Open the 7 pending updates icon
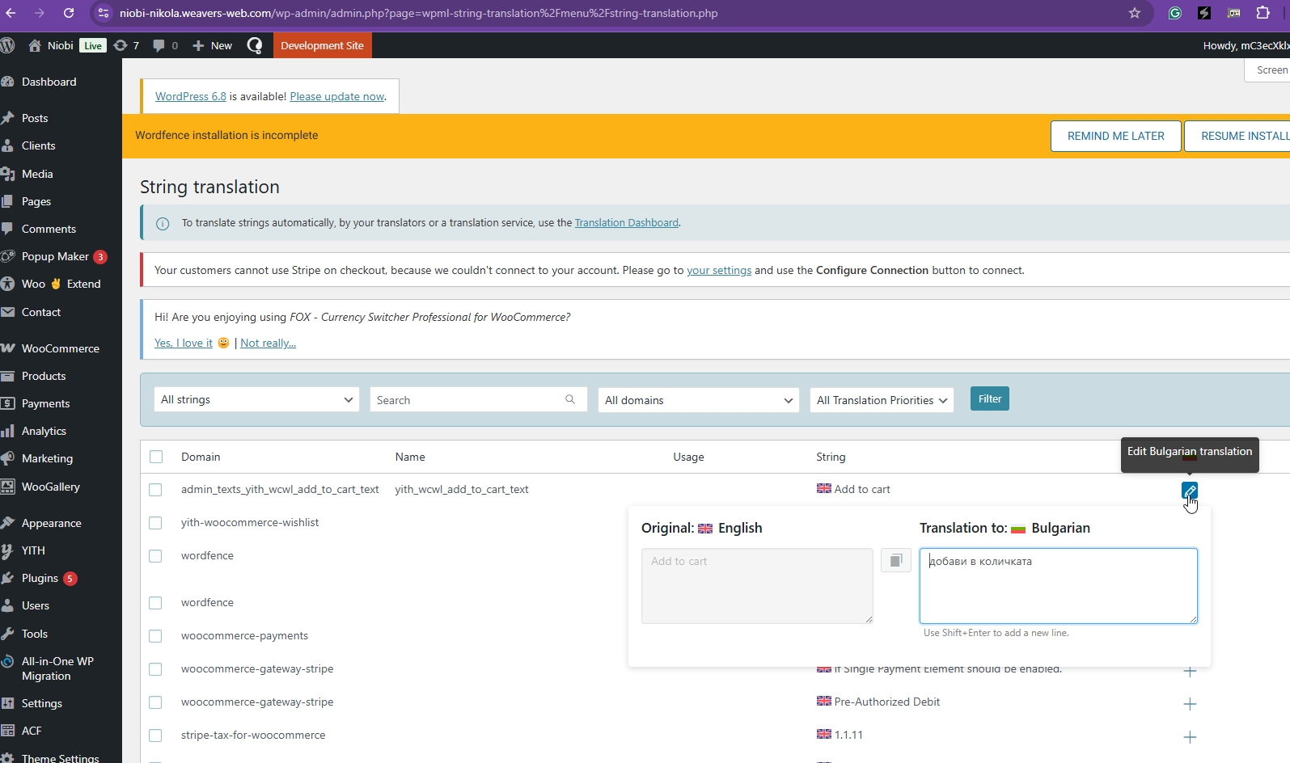This screenshot has width=1290, height=763. (126, 45)
